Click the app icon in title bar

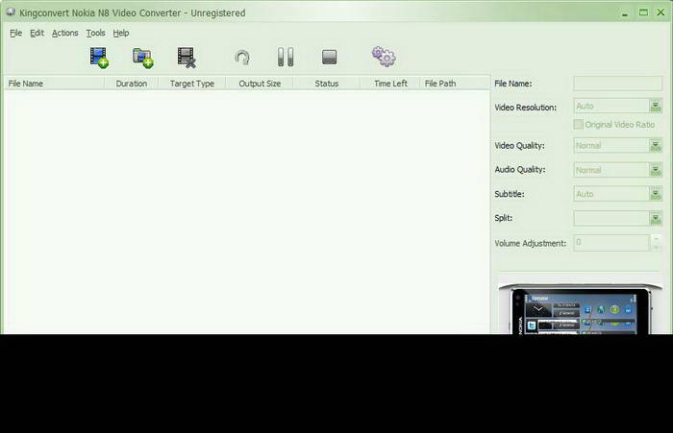[11, 12]
